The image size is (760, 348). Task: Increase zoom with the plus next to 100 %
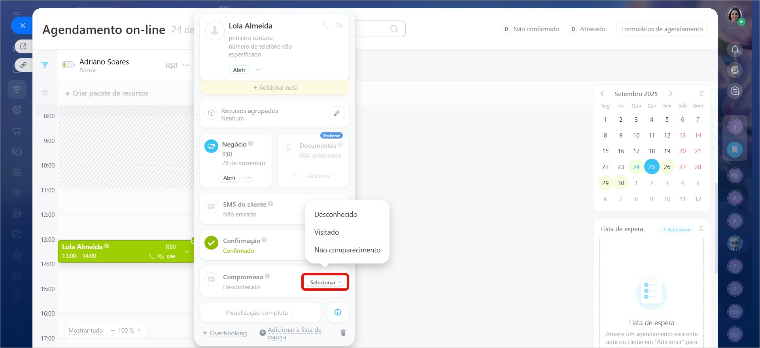tap(139, 330)
